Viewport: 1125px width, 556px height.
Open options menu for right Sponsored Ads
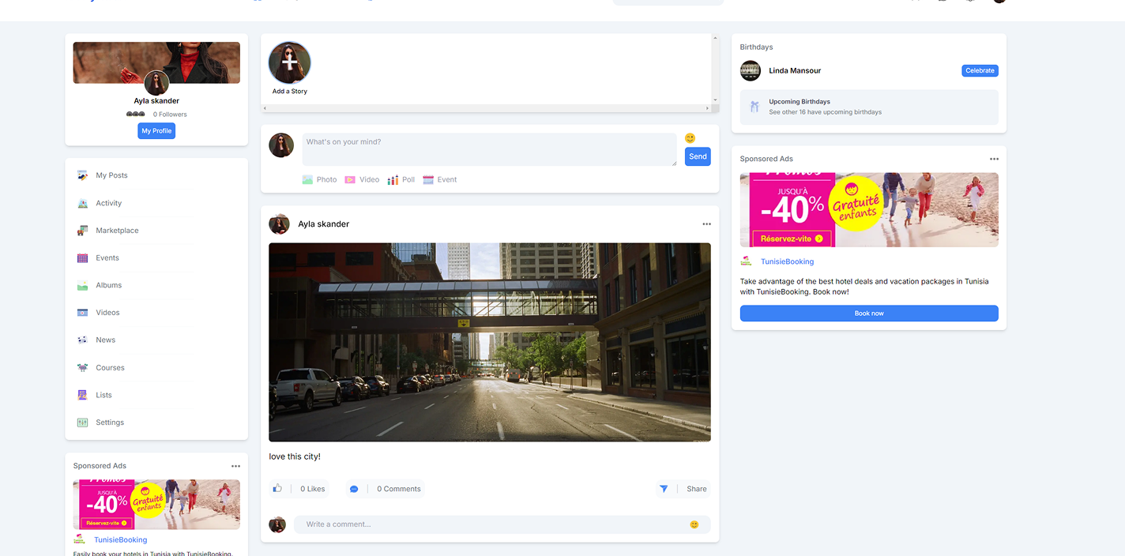pyautogui.click(x=994, y=159)
